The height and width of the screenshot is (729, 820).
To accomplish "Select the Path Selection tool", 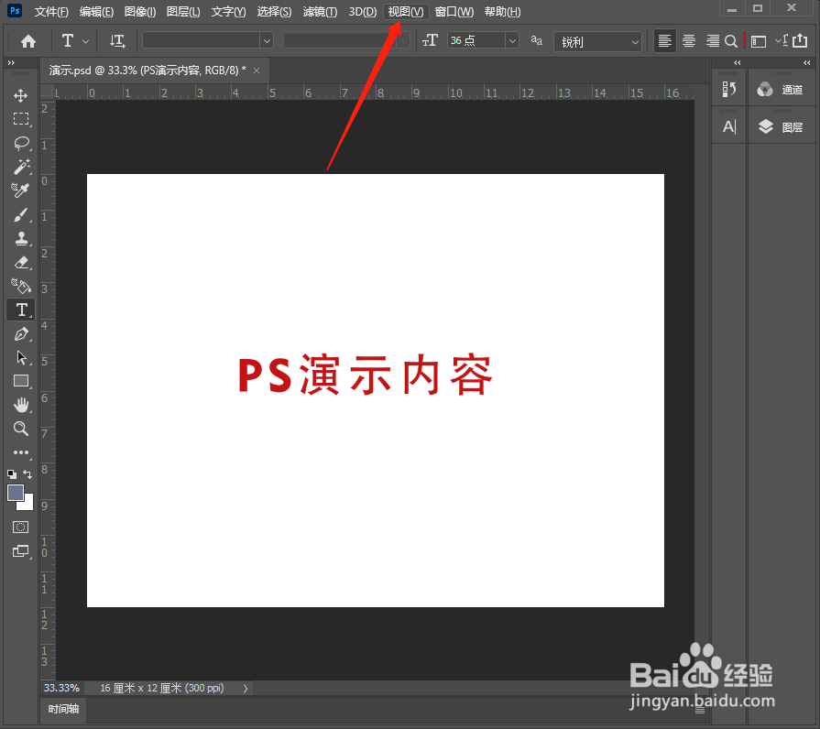I will [x=21, y=357].
